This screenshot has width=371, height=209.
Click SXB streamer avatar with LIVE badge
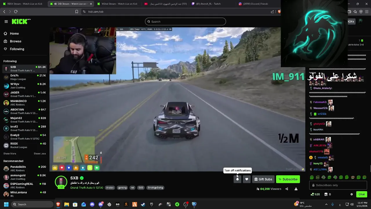[61, 182]
